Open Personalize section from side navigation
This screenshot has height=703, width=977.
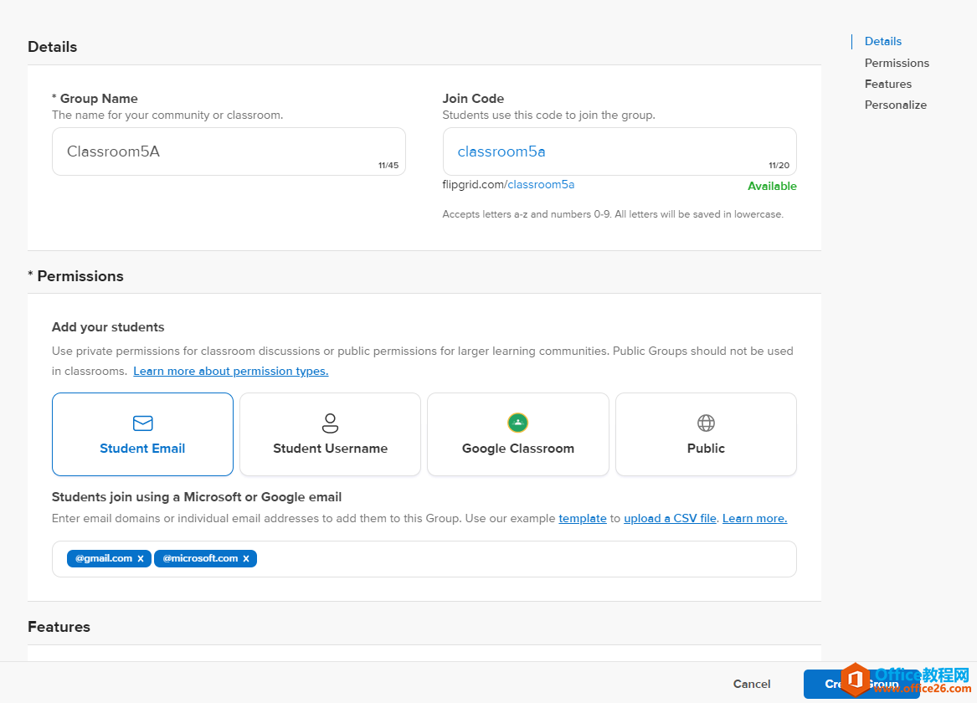895,105
